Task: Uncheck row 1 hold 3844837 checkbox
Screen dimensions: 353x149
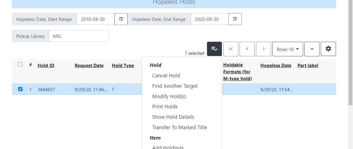Action: [x=20, y=89]
